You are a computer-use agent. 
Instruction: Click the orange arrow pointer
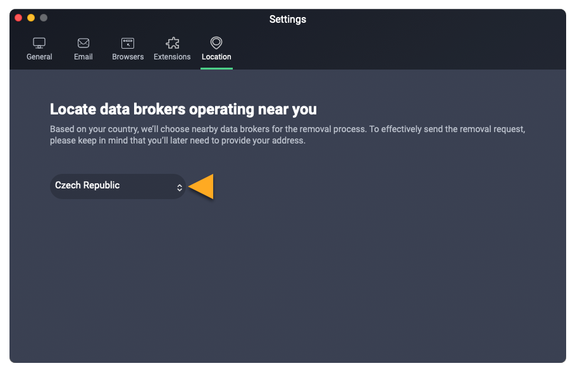tap(201, 187)
